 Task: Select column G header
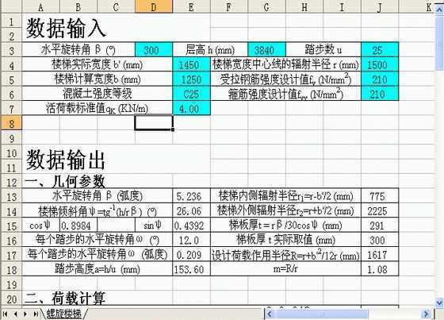[x=266, y=7]
